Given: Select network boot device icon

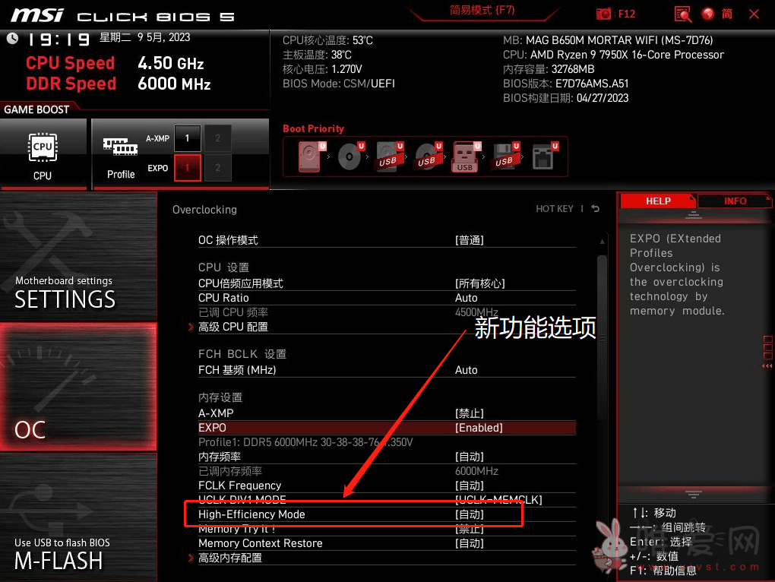Looking at the screenshot, I should (544, 157).
